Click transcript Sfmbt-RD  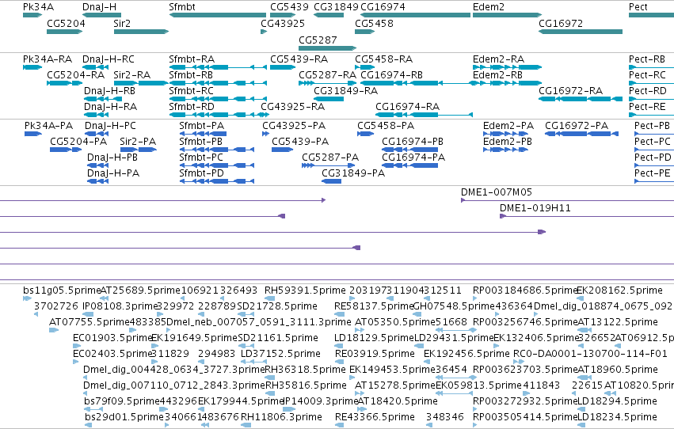pos(219,115)
